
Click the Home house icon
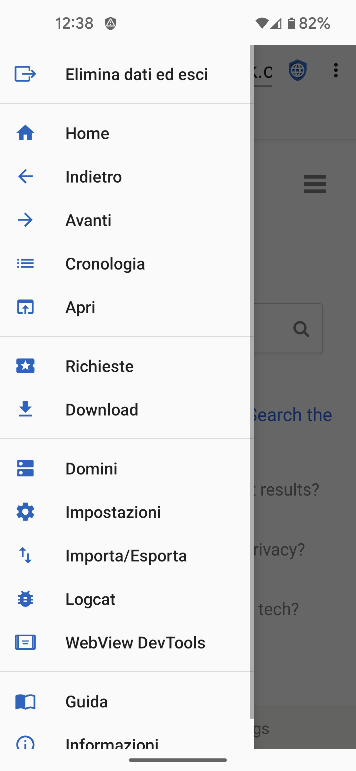point(25,133)
